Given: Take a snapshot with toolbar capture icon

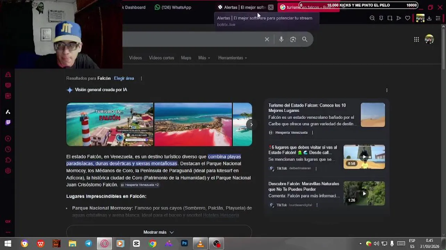Looking at the screenshot, I should coord(390,18).
